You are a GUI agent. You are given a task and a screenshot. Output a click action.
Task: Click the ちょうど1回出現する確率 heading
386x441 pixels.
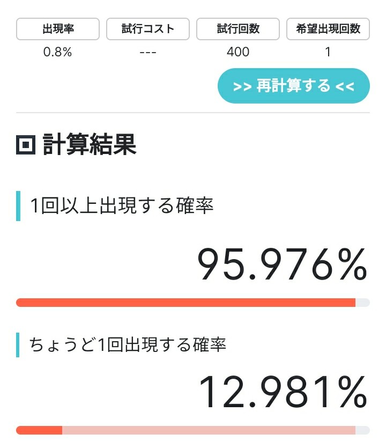point(128,344)
